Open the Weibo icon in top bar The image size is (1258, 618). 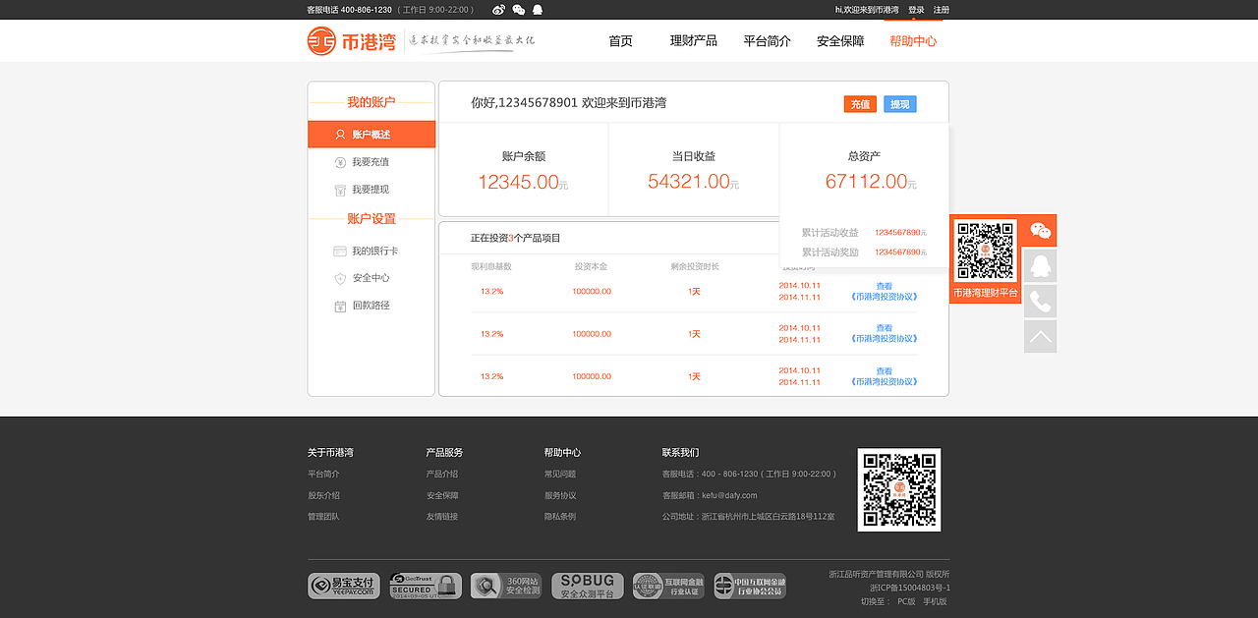pyautogui.click(x=498, y=10)
